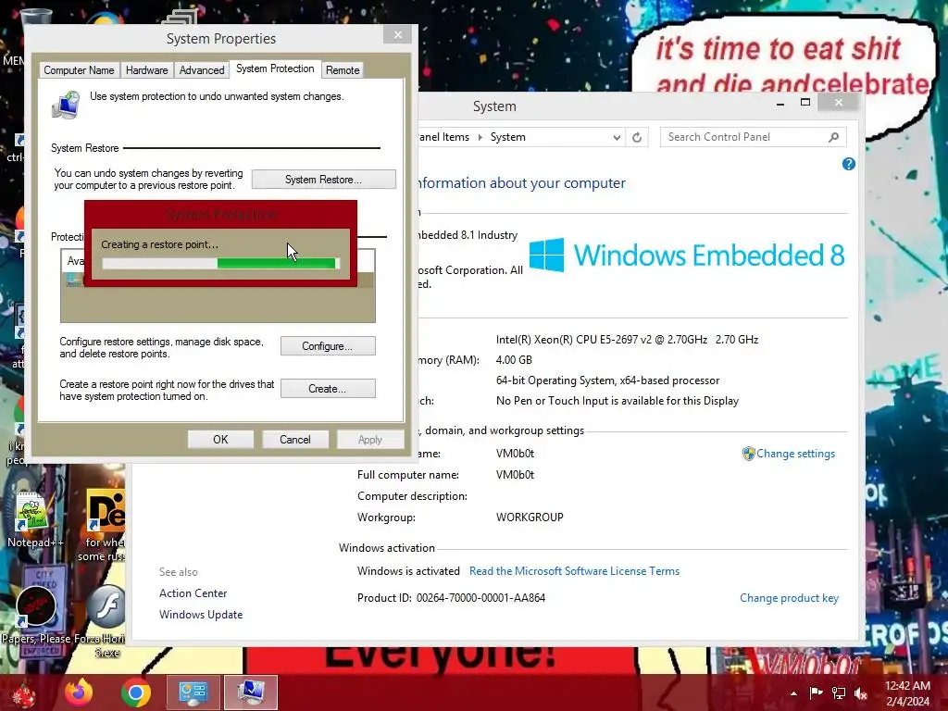Switch to the Control Panel taskbar window
This screenshot has height=711, width=948.
(193, 692)
